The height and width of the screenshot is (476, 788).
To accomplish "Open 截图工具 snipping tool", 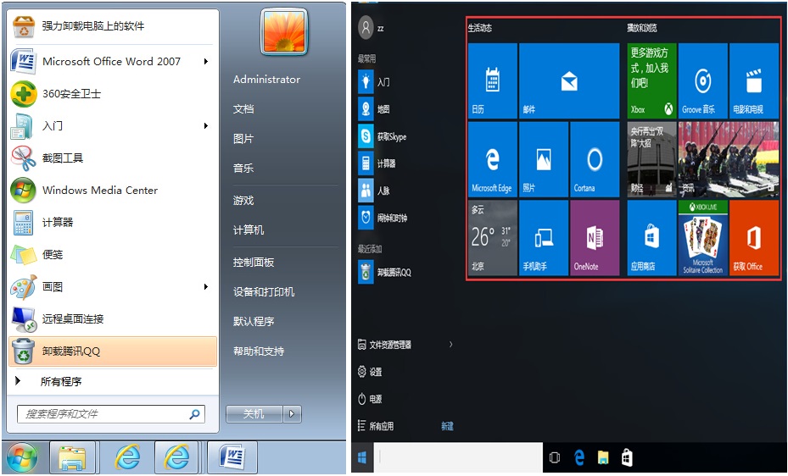I will 113,158.
